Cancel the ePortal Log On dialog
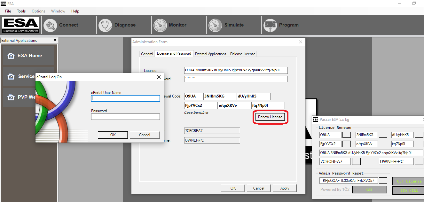This screenshot has width=424, height=202. tap(145, 135)
